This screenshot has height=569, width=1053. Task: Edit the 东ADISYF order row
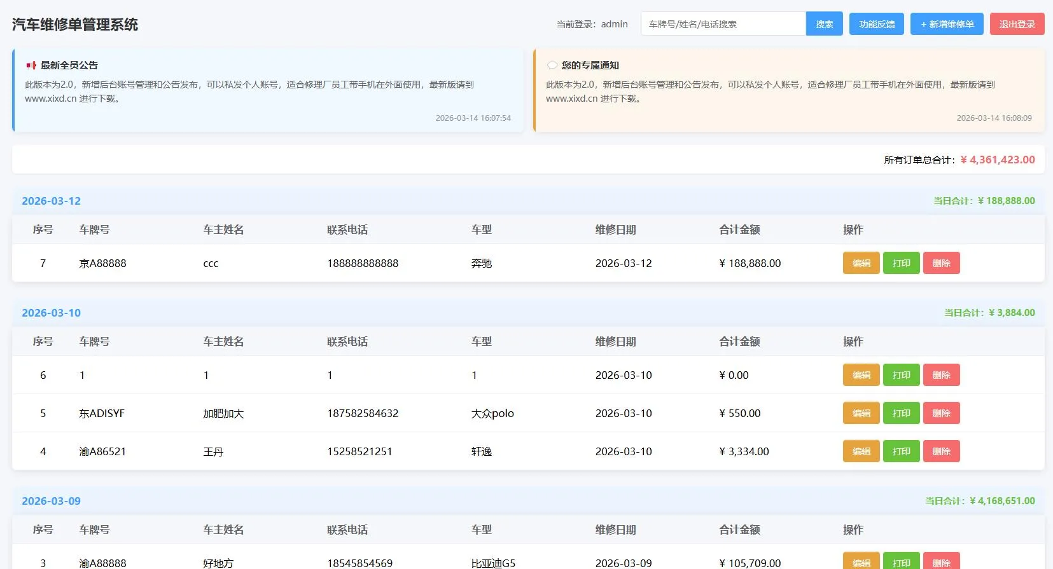click(x=861, y=413)
